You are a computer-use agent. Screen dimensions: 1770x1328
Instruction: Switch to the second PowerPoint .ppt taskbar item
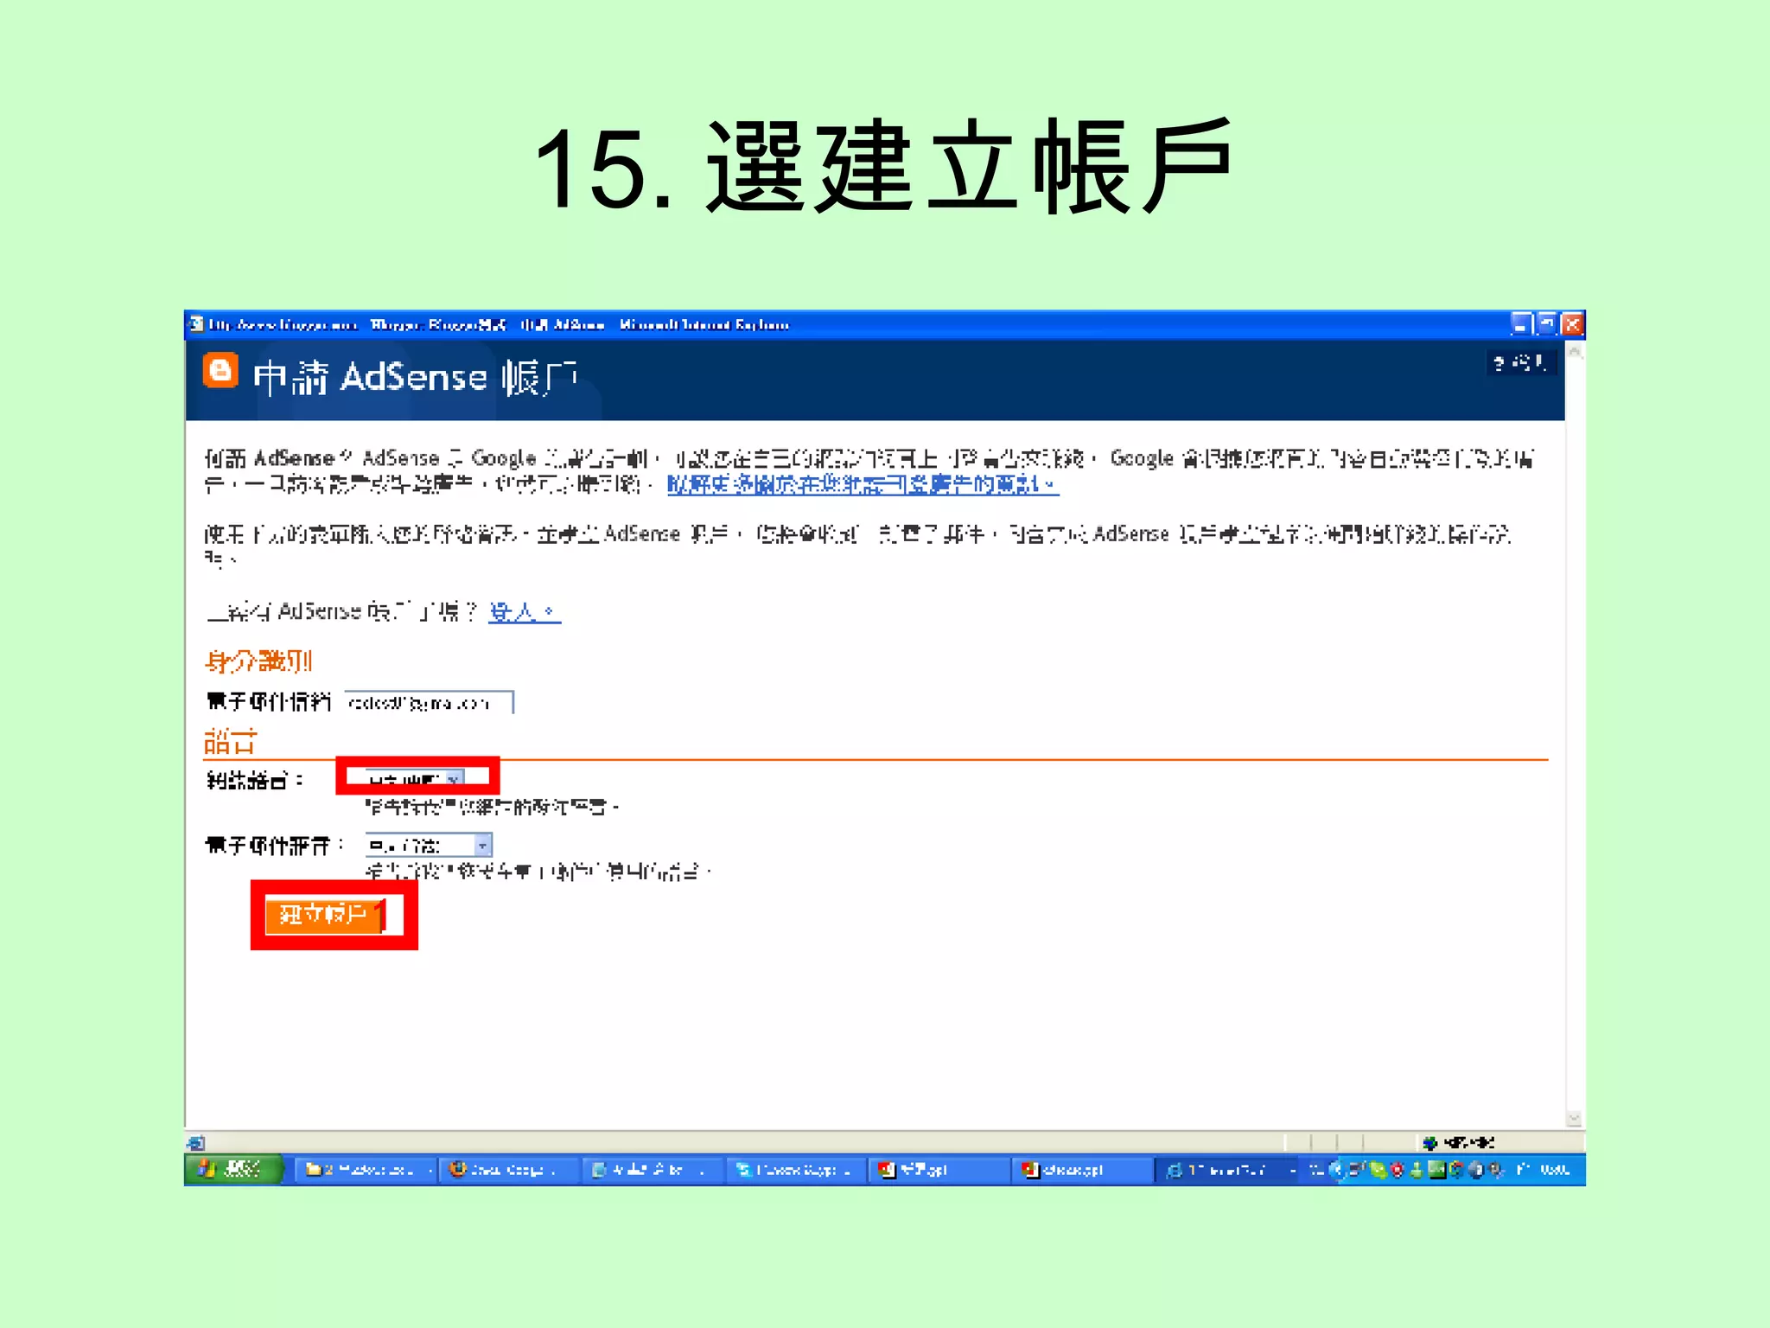(1083, 1170)
